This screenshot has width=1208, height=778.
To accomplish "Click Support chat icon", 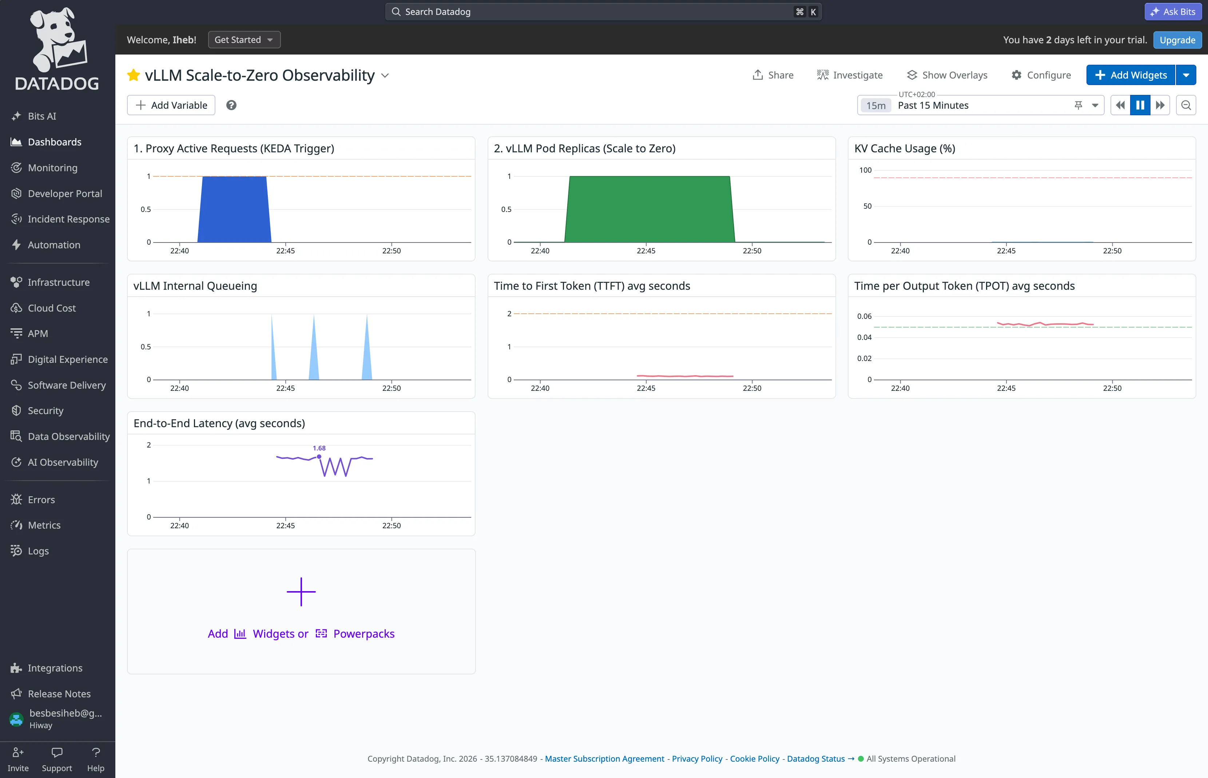I will click(x=57, y=753).
